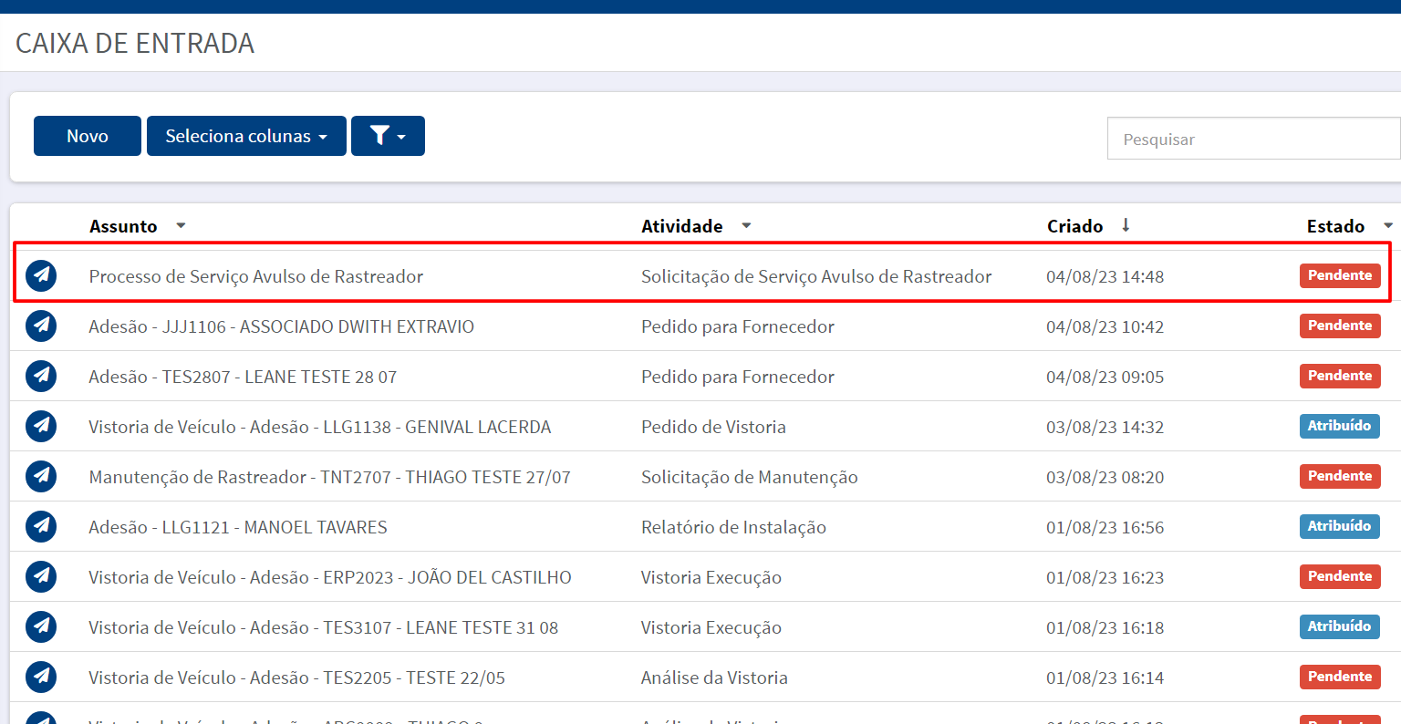Click 'Solicitação de Serviço Avulso de Rastreador' activity
Viewport: 1401px width, 724px height.
[816, 276]
